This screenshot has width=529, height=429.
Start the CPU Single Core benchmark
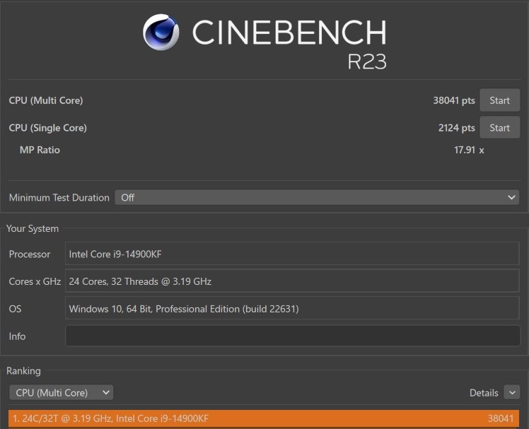(x=499, y=127)
